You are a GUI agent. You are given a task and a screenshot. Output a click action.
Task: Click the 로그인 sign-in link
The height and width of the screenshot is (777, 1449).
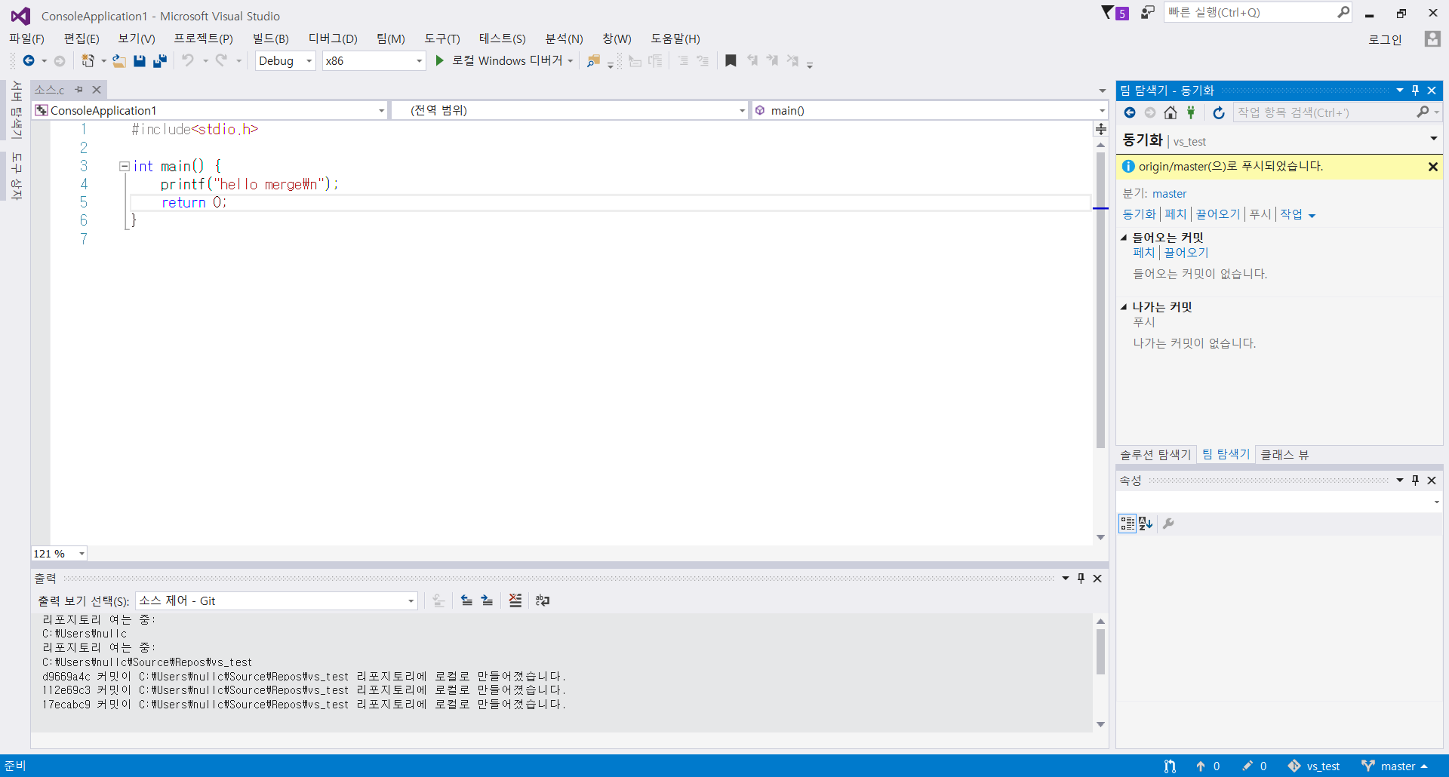tap(1385, 39)
